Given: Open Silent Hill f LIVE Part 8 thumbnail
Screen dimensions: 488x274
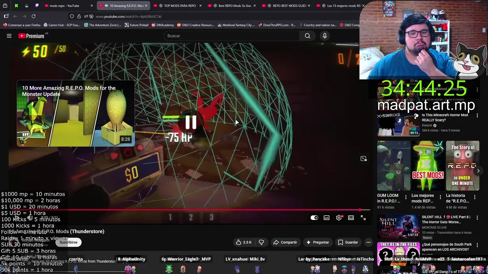Looking at the screenshot, I should pyautogui.click(x=398, y=226).
